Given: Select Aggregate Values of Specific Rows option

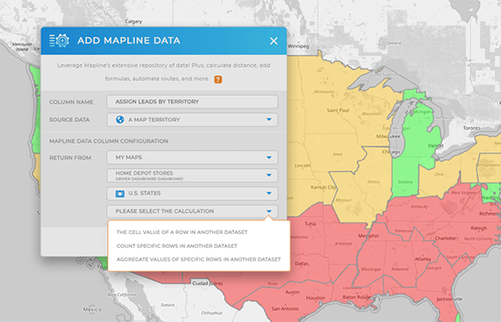Looking at the screenshot, I should coord(198,259).
